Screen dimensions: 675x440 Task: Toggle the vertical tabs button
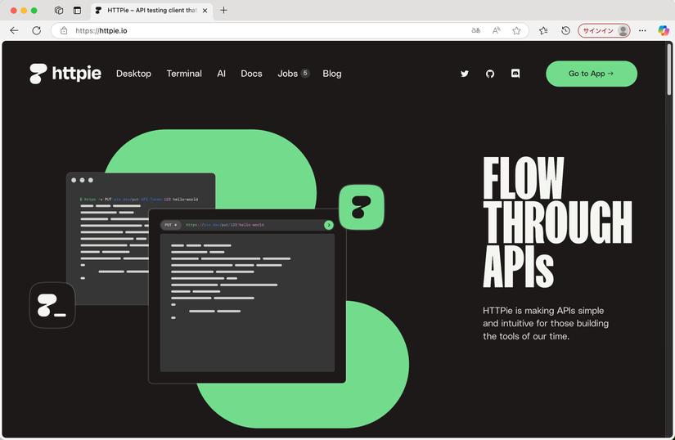pos(77,11)
